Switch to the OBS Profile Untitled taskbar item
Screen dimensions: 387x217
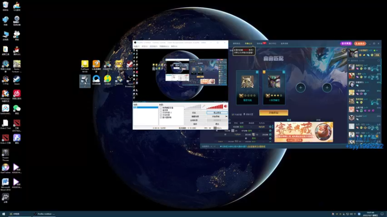(x=45, y=214)
